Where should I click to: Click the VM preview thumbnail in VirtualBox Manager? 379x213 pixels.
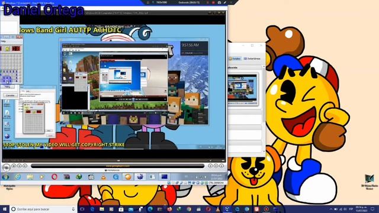[x=242, y=89]
